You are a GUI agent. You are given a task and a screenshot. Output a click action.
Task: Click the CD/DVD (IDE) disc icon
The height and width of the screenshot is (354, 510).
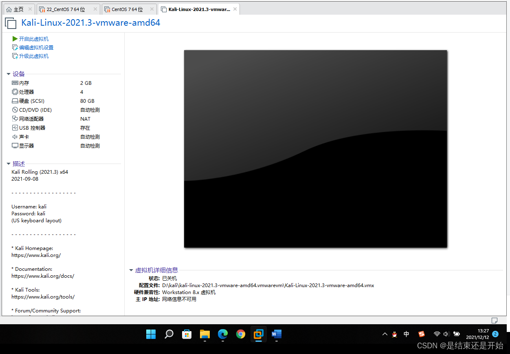[x=15, y=110]
